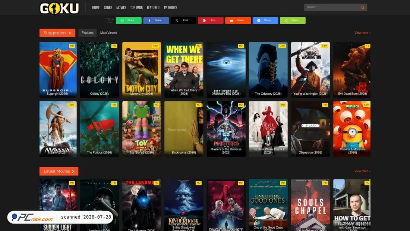Open the Disclosure Day (2026) poster

(x=226, y=70)
